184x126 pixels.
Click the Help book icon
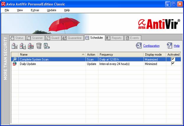(170, 46)
